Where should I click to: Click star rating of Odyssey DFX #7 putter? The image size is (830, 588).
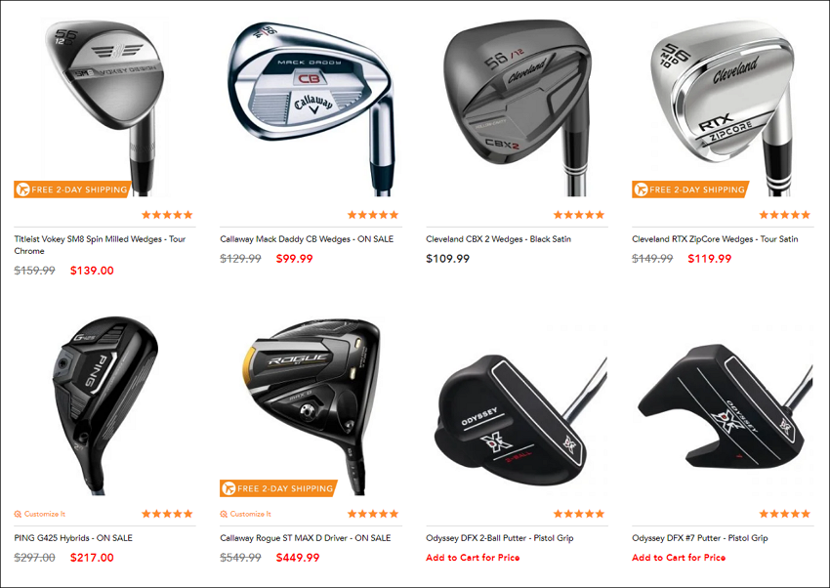[784, 514]
